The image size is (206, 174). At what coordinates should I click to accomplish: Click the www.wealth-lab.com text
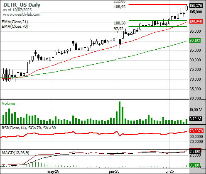tap(22, 15)
